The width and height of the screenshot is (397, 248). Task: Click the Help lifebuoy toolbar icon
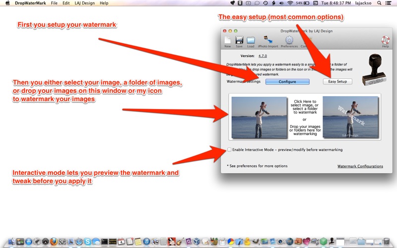click(386, 41)
